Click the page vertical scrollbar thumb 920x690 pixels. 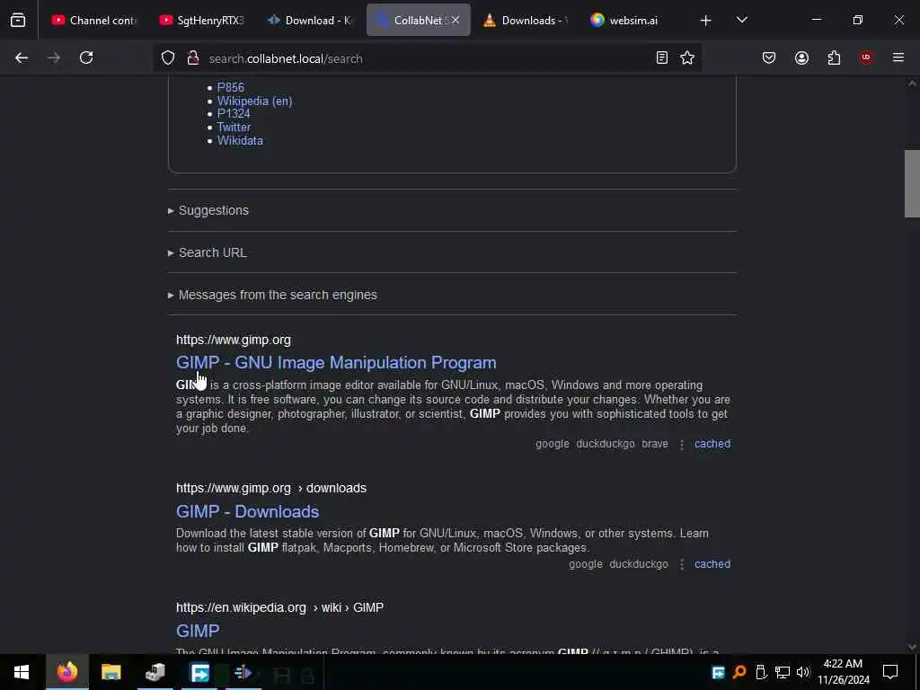coord(912,183)
